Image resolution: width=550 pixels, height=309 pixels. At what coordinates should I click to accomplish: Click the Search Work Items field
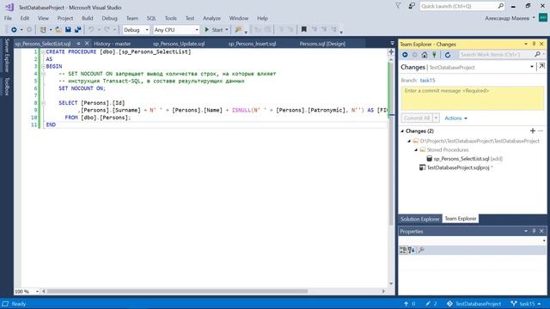[x=497, y=55]
